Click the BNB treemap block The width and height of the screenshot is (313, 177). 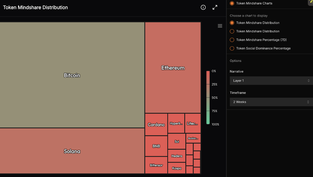coord(156,146)
